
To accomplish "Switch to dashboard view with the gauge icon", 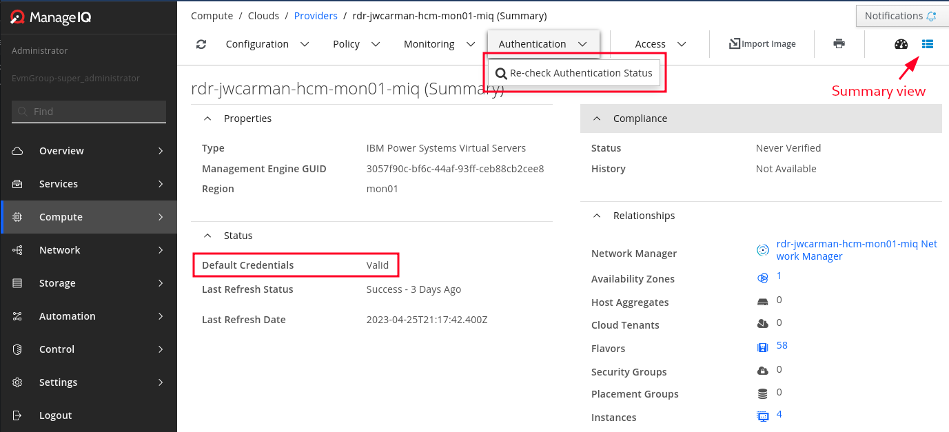I will tap(901, 43).
